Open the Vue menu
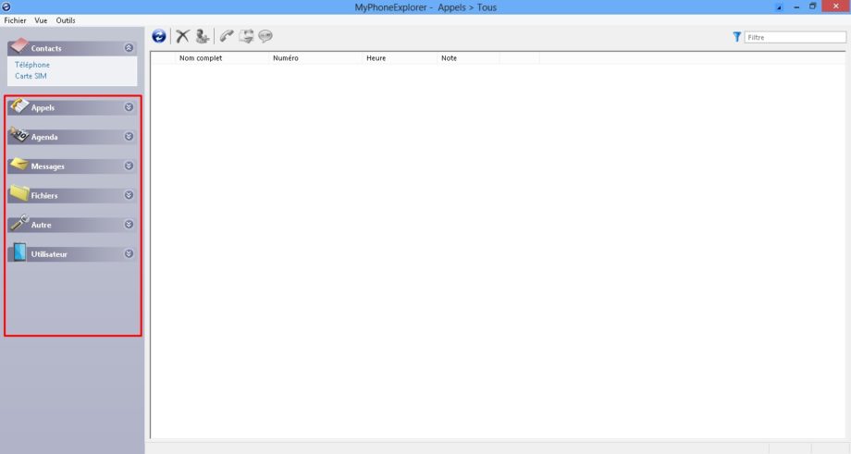This screenshot has width=851, height=454. [41, 20]
